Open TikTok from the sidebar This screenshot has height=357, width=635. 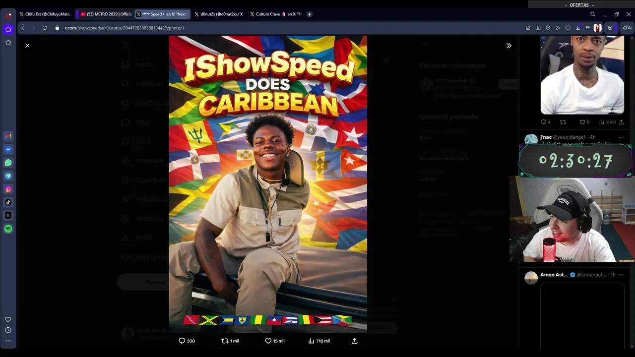(8, 202)
